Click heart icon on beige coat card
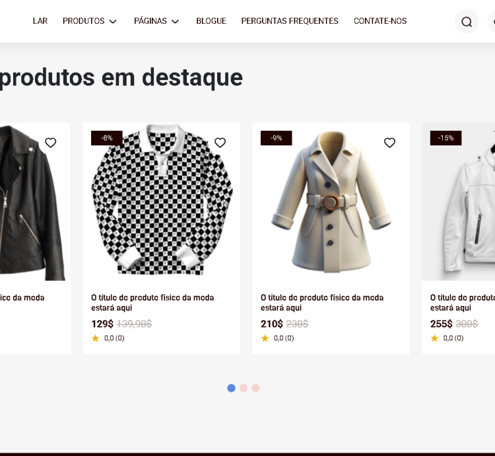 click(x=390, y=143)
